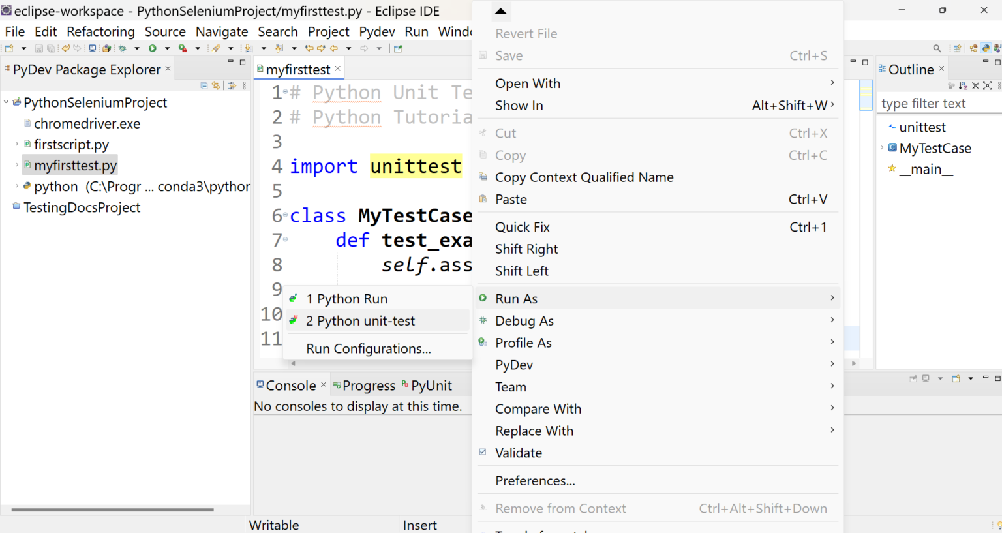
Task: Toggle Link with Editor in Package Explorer
Action: [216, 85]
